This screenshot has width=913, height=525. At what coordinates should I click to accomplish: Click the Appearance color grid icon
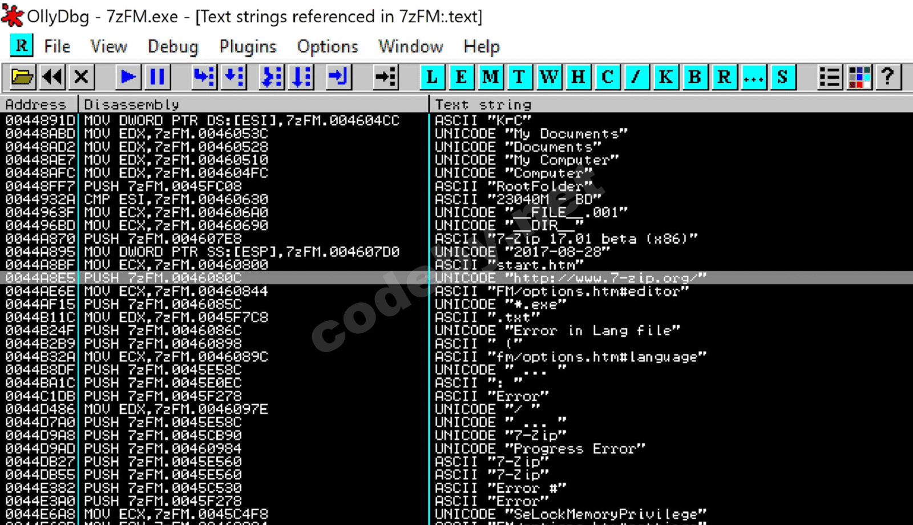coord(859,77)
